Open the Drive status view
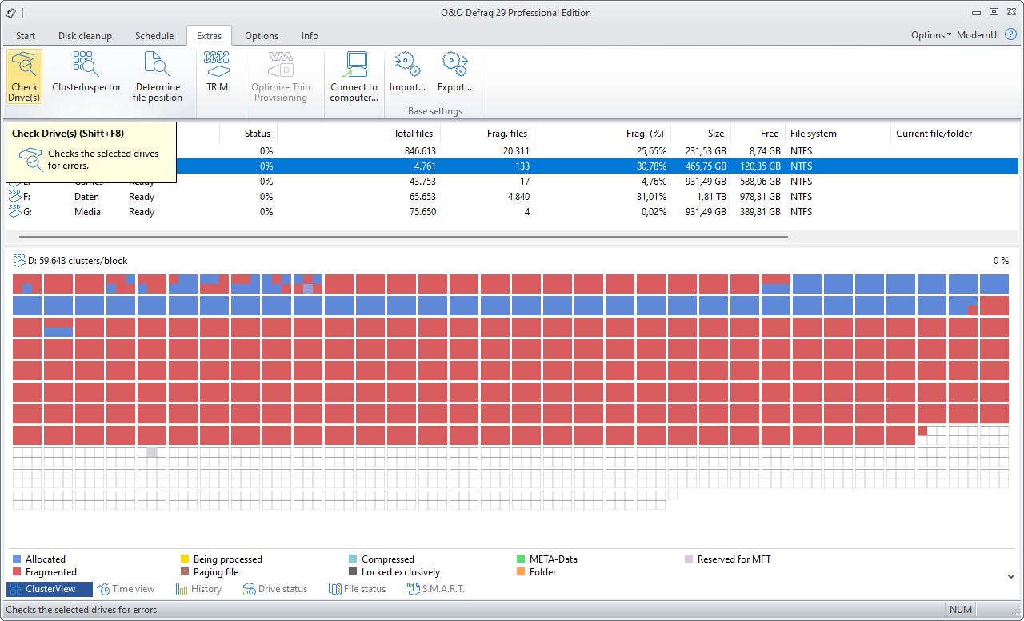This screenshot has height=621, width=1024. [x=275, y=589]
